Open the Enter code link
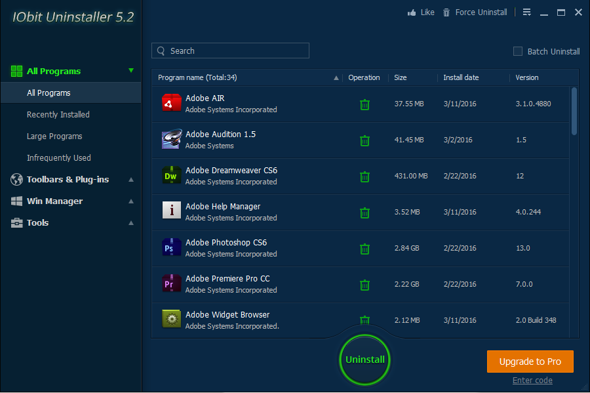Viewport: 590px width, 393px height. click(532, 381)
